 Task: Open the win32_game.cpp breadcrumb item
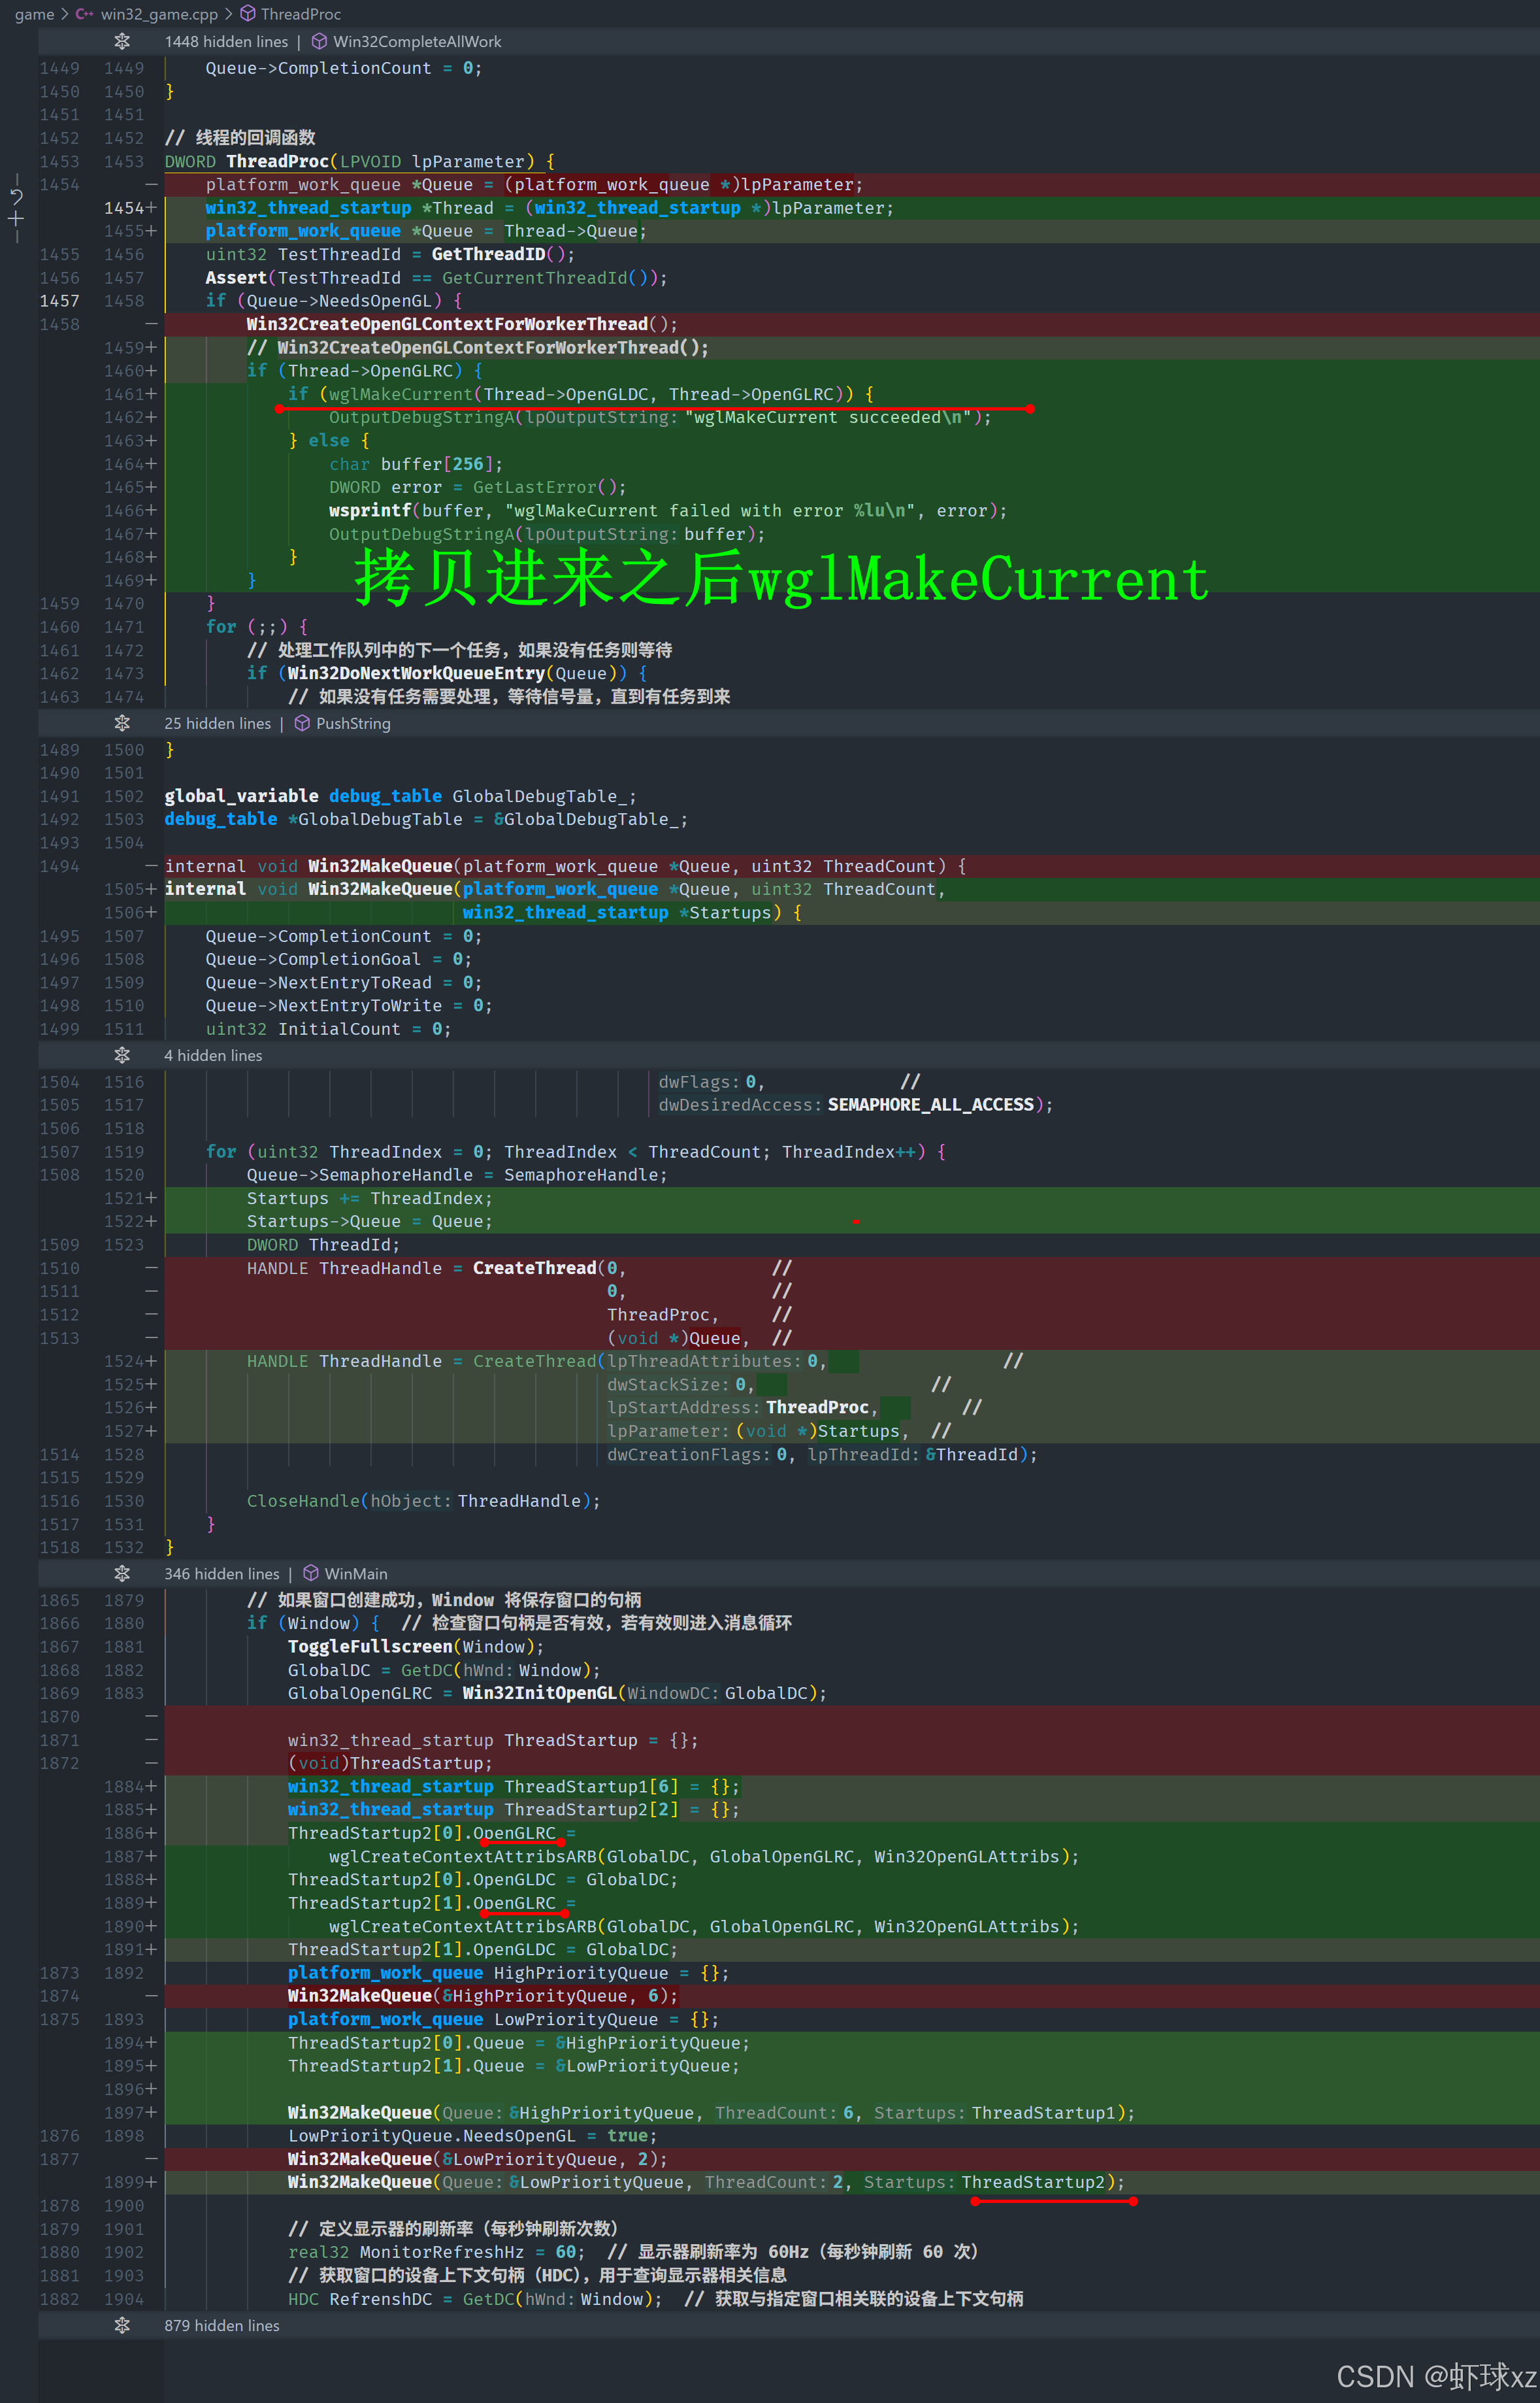click(159, 14)
